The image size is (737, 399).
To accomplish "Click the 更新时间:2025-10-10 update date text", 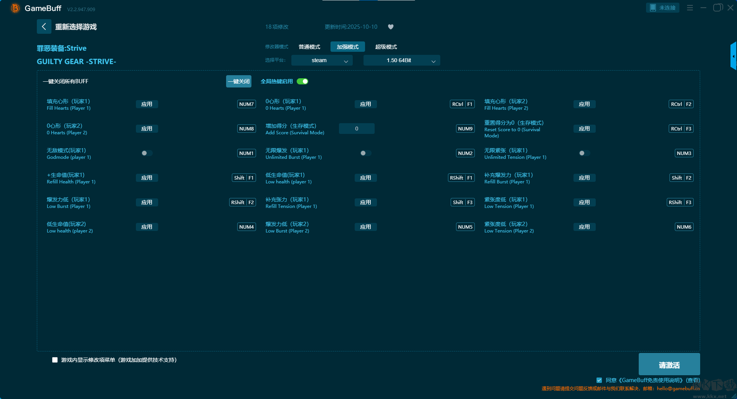I will pos(351,27).
